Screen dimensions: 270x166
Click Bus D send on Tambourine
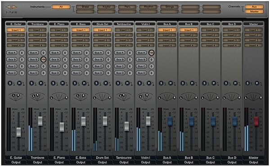click(120, 73)
